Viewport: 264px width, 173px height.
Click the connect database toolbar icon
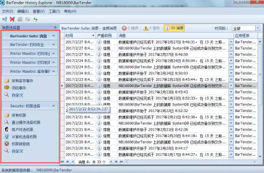click(5, 19)
